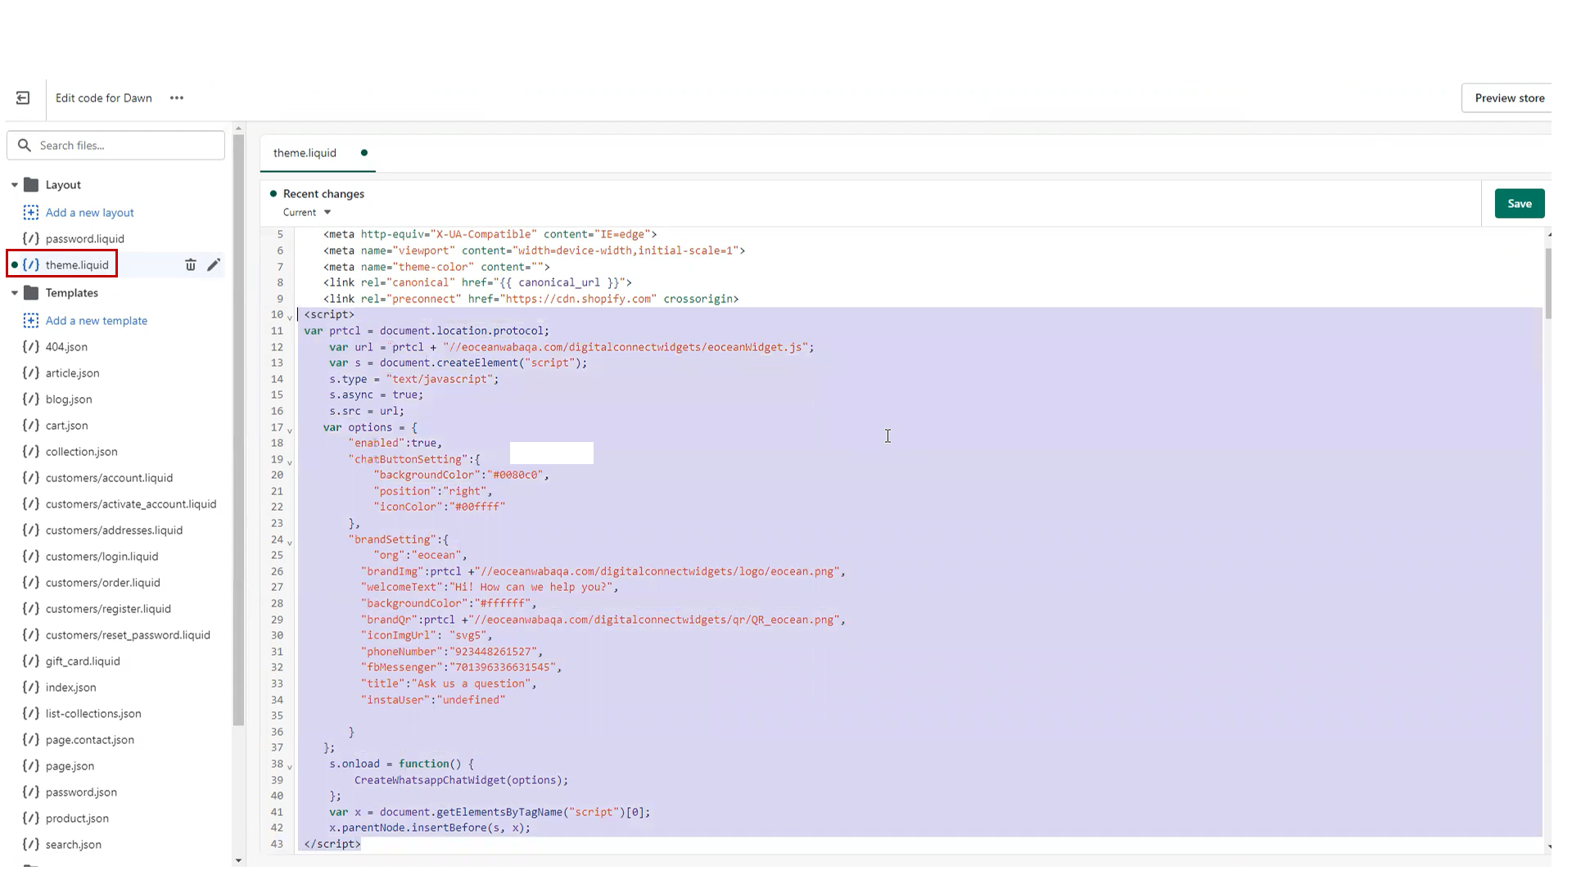This screenshot has width=1572, height=884.
Task: Fold the options object at line 17
Action: pyautogui.click(x=290, y=430)
